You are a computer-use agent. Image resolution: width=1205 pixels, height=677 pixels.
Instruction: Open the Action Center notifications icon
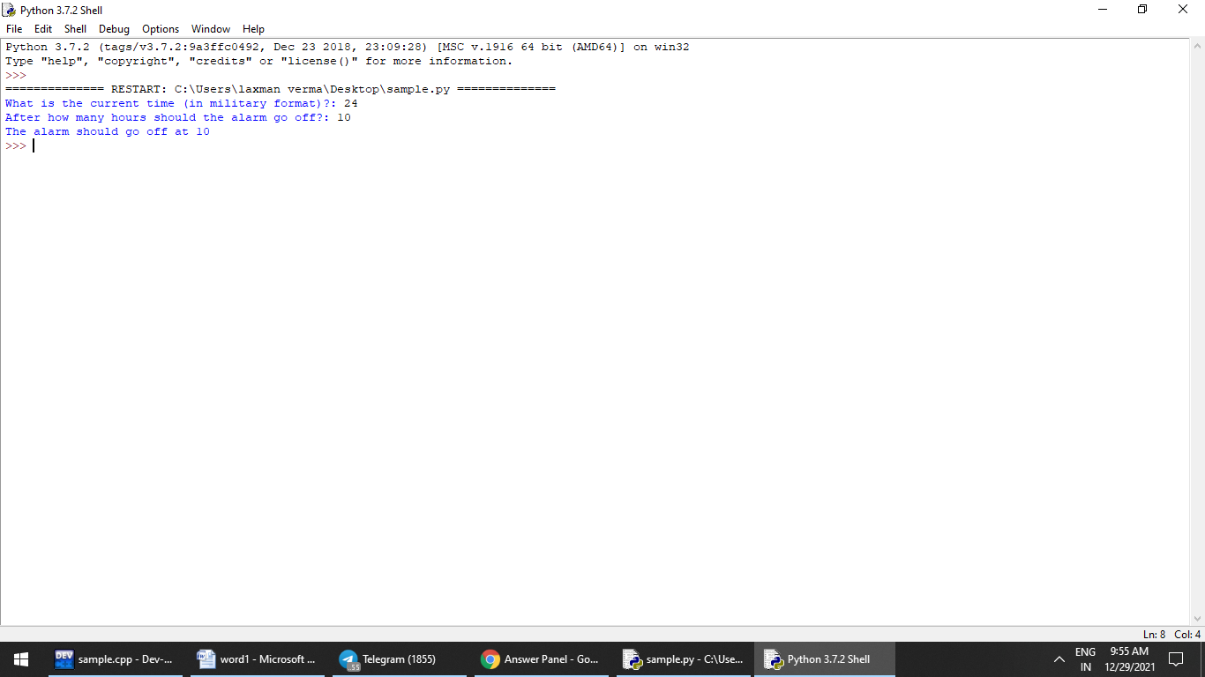(1175, 659)
